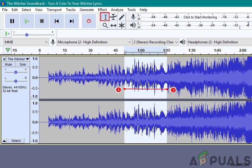Mute The Witcher track
The height and width of the screenshot is (168, 252).
pyautogui.click(x=9, y=64)
